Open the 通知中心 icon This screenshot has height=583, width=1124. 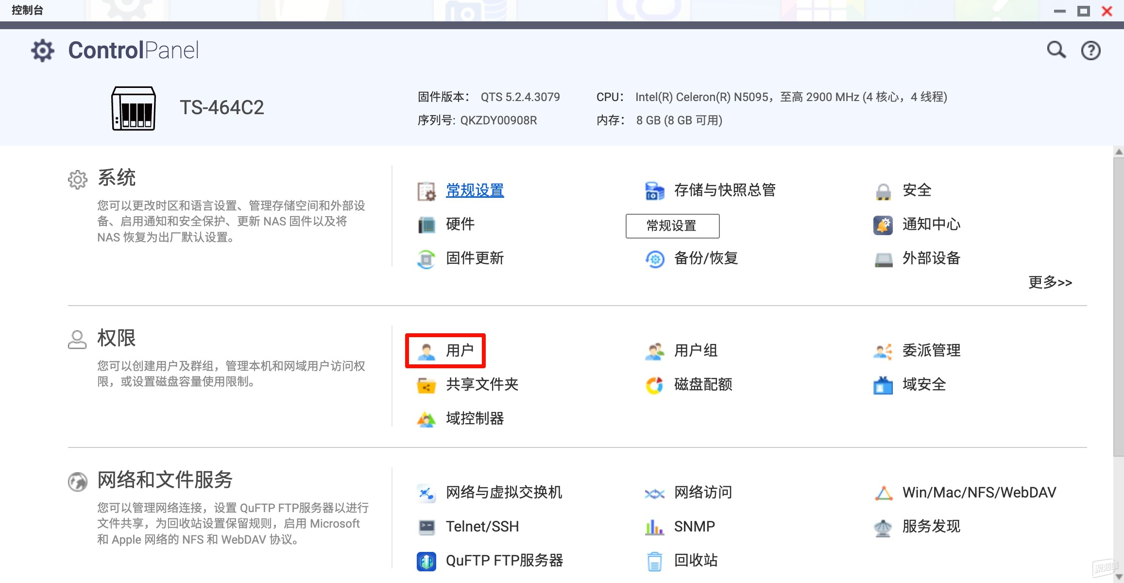(883, 225)
